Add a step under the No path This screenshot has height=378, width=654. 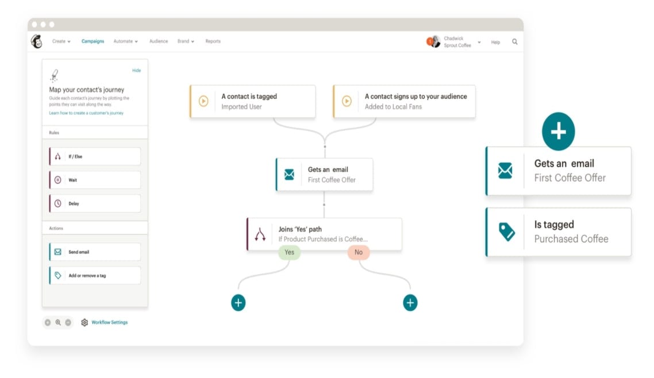click(410, 302)
